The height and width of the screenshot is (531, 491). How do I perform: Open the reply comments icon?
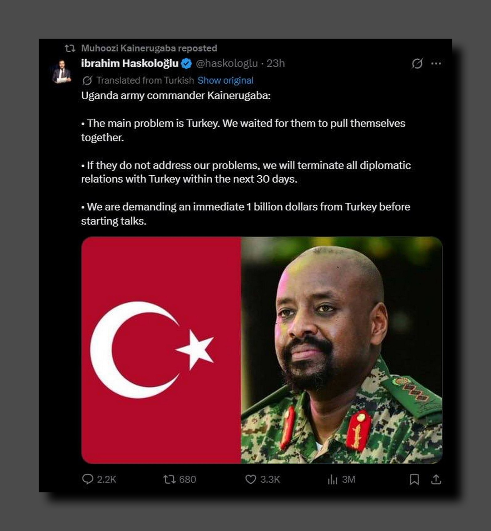pos(88,479)
